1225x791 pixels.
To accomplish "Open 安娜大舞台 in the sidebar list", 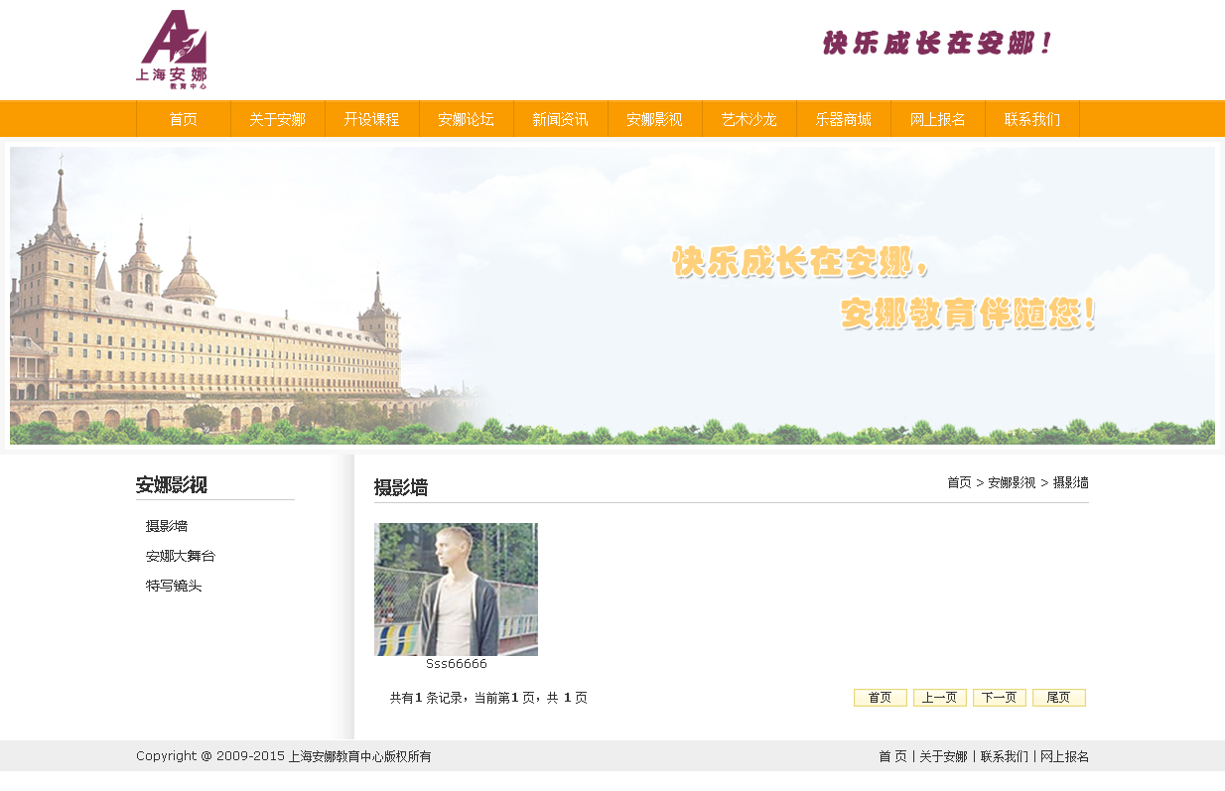I will coord(180,556).
